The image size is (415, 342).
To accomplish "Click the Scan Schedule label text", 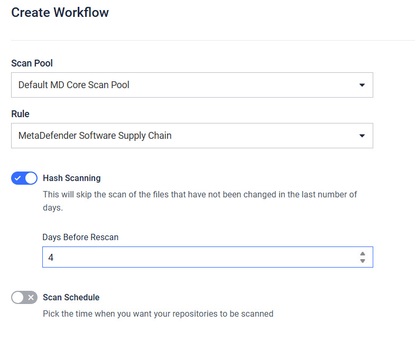I will 71,297.
